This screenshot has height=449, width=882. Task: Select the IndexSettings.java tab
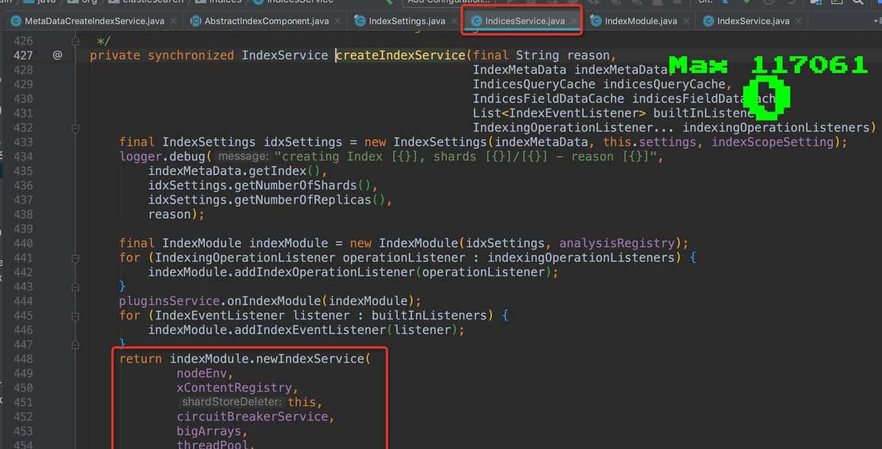tap(407, 21)
